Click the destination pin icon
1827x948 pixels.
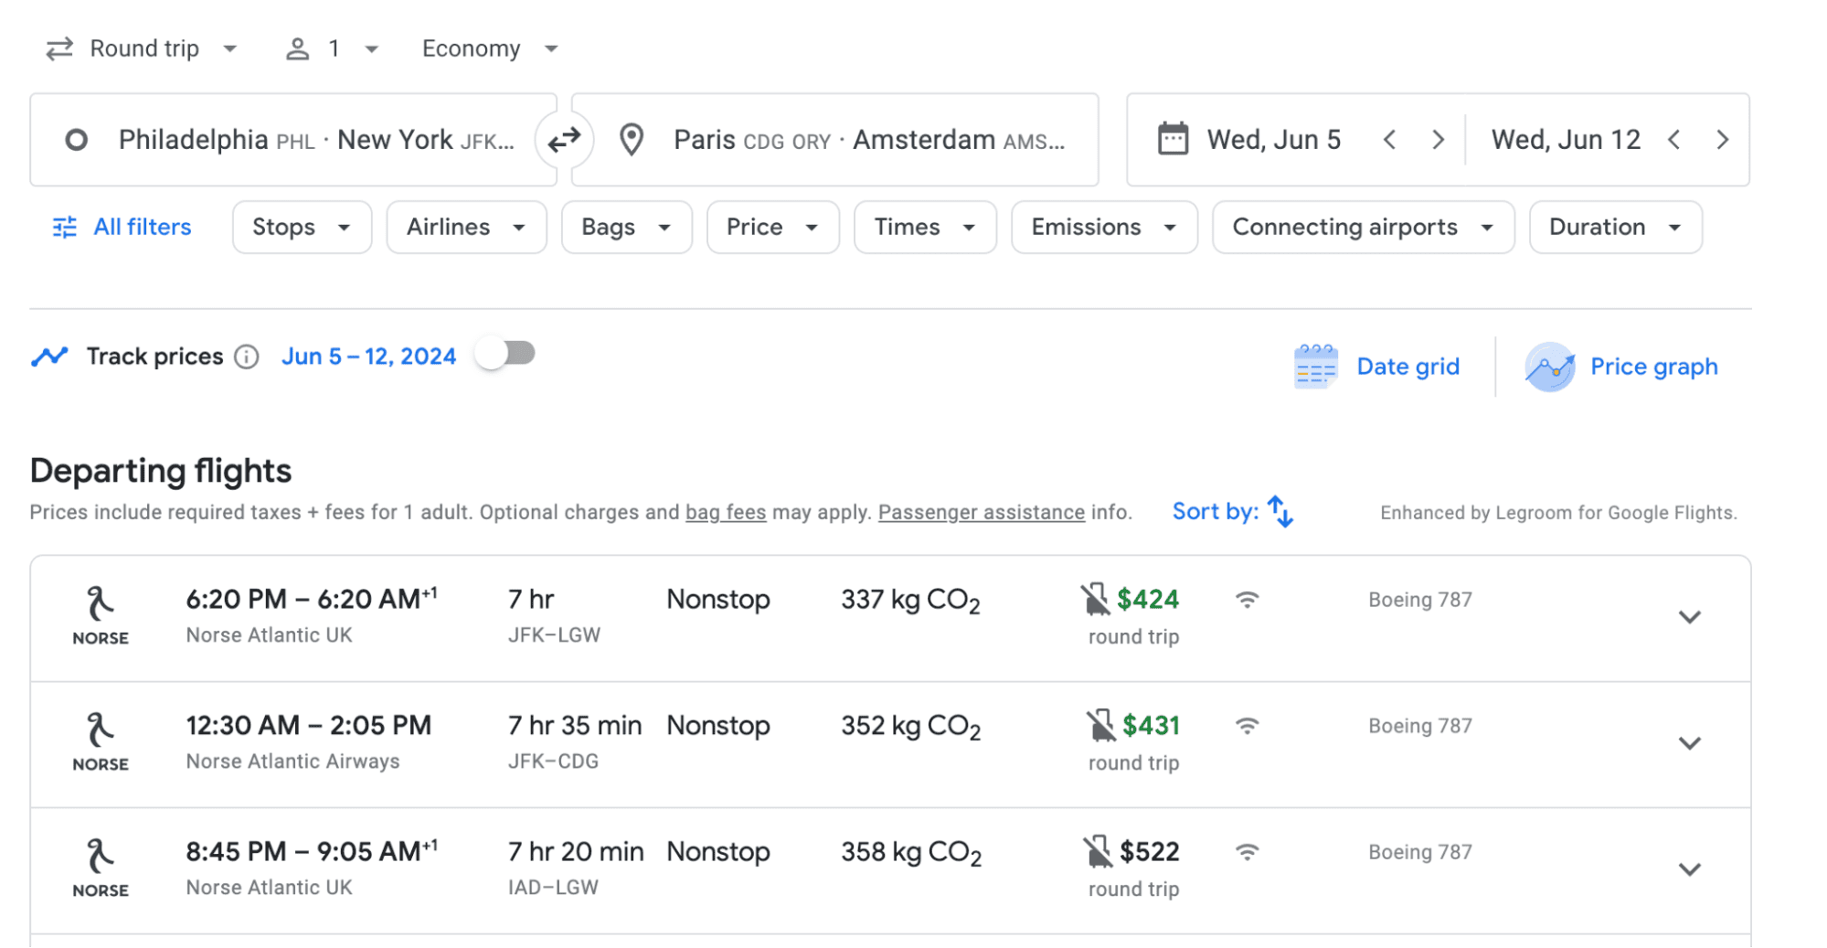coord(632,140)
